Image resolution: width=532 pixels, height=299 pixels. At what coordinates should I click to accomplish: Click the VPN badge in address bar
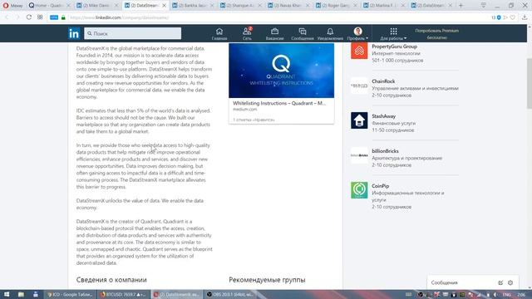click(x=54, y=17)
